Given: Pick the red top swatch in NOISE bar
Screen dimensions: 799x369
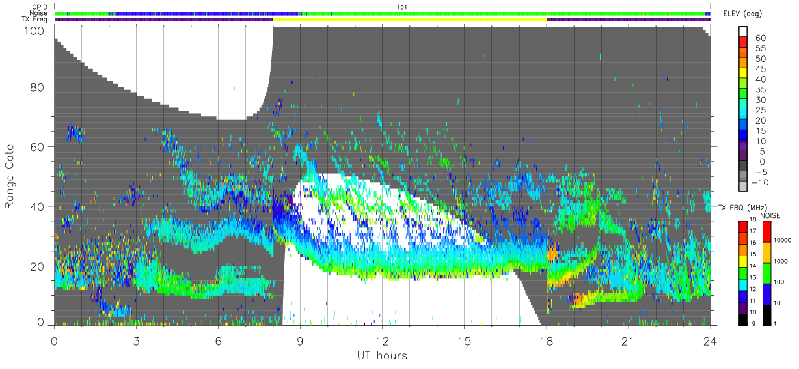Looking at the screenshot, I should pyautogui.click(x=766, y=231).
